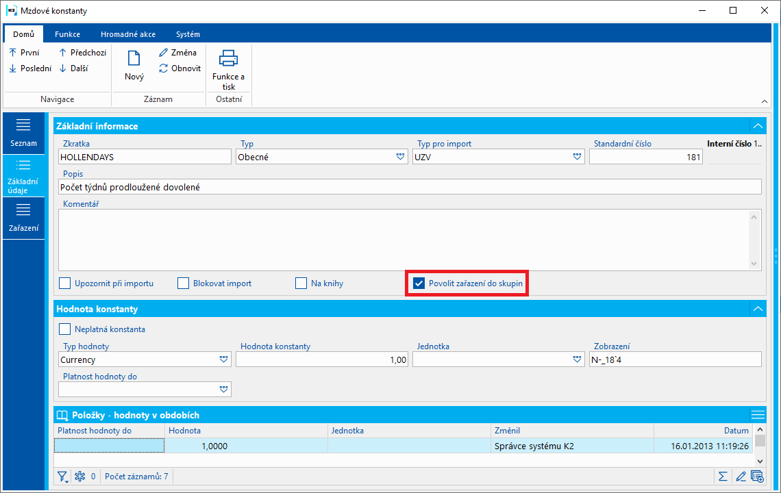
Task: Create a new record with Nový
Action: tap(134, 65)
